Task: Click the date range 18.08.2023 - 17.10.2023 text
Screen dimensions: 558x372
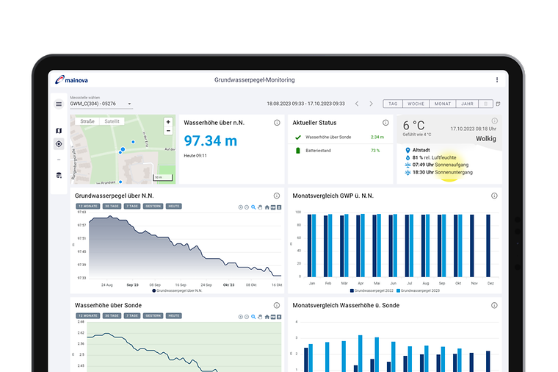Action: coord(305,104)
